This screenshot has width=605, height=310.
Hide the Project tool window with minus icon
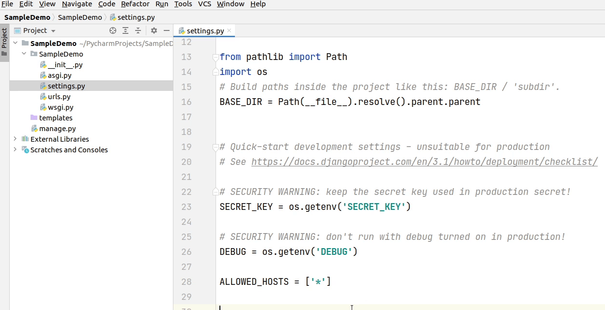pyautogui.click(x=166, y=30)
